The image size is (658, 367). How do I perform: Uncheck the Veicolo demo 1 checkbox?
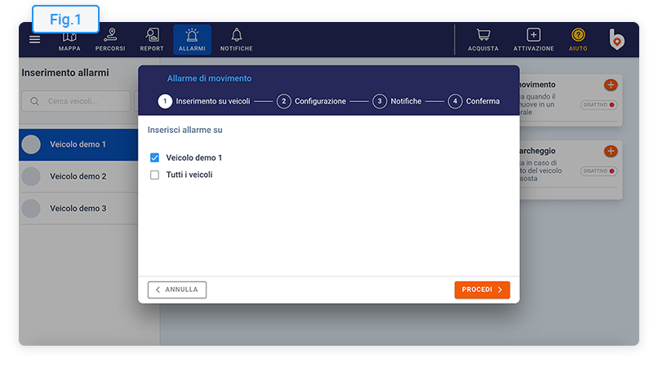click(x=154, y=157)
